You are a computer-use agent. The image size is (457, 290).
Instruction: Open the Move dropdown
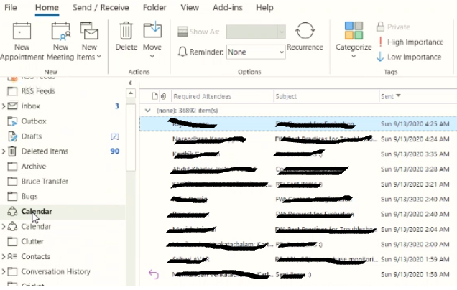click(152, 40)
